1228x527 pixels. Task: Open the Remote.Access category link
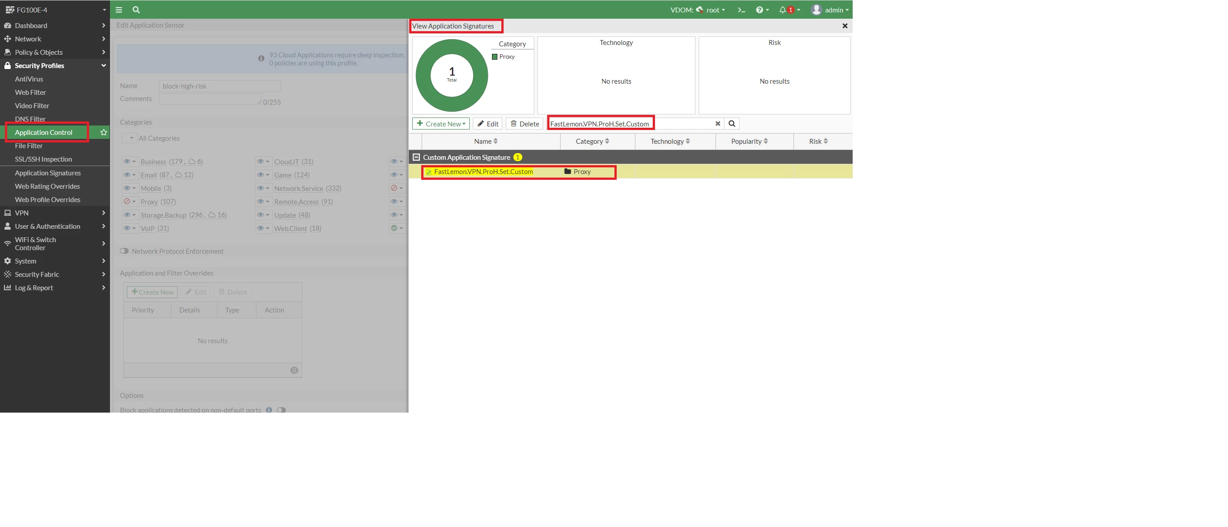pyautogui.click(x=296, y=202)
